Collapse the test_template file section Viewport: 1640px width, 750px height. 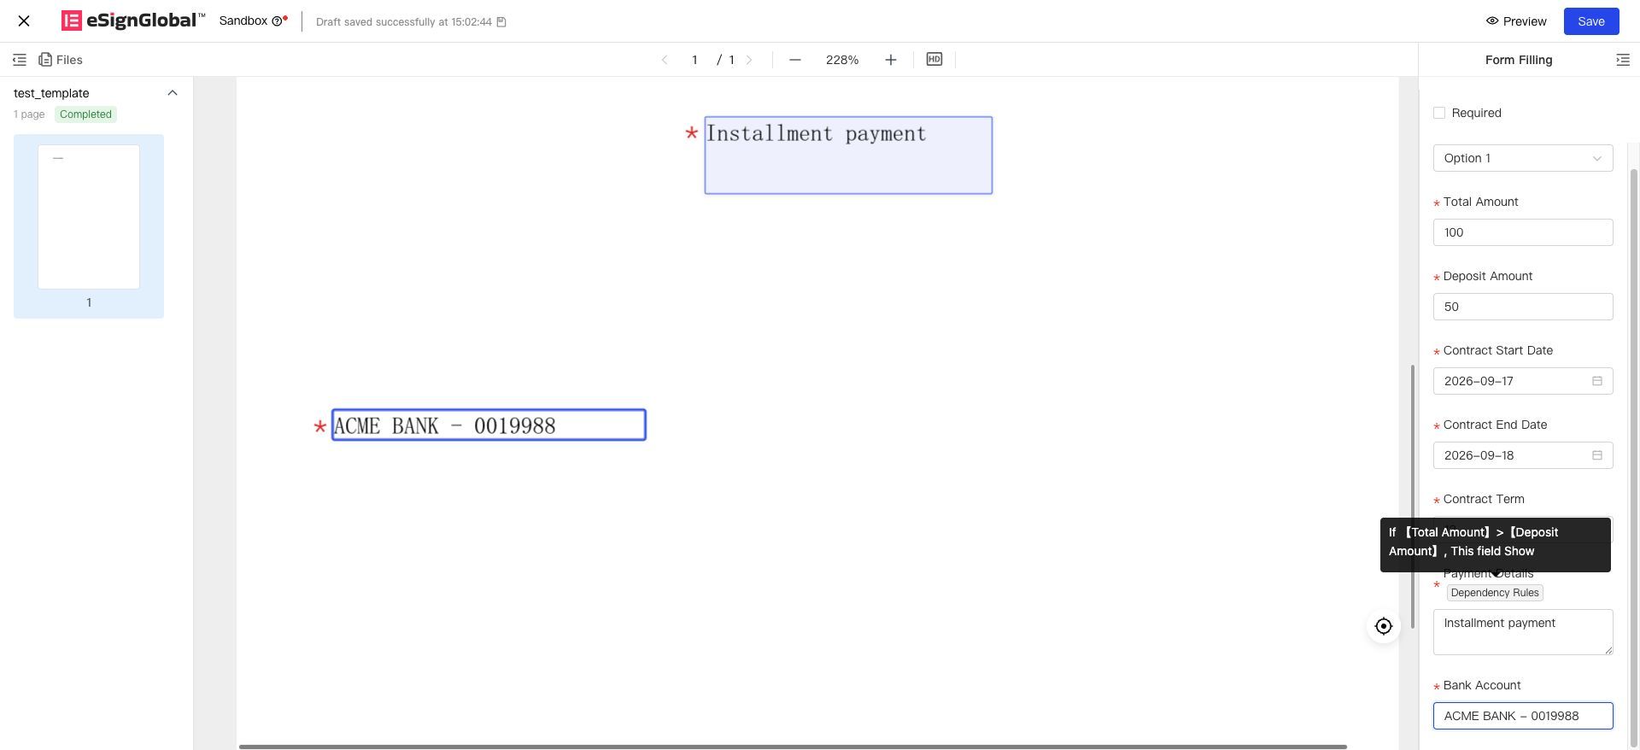click(173, 93)
